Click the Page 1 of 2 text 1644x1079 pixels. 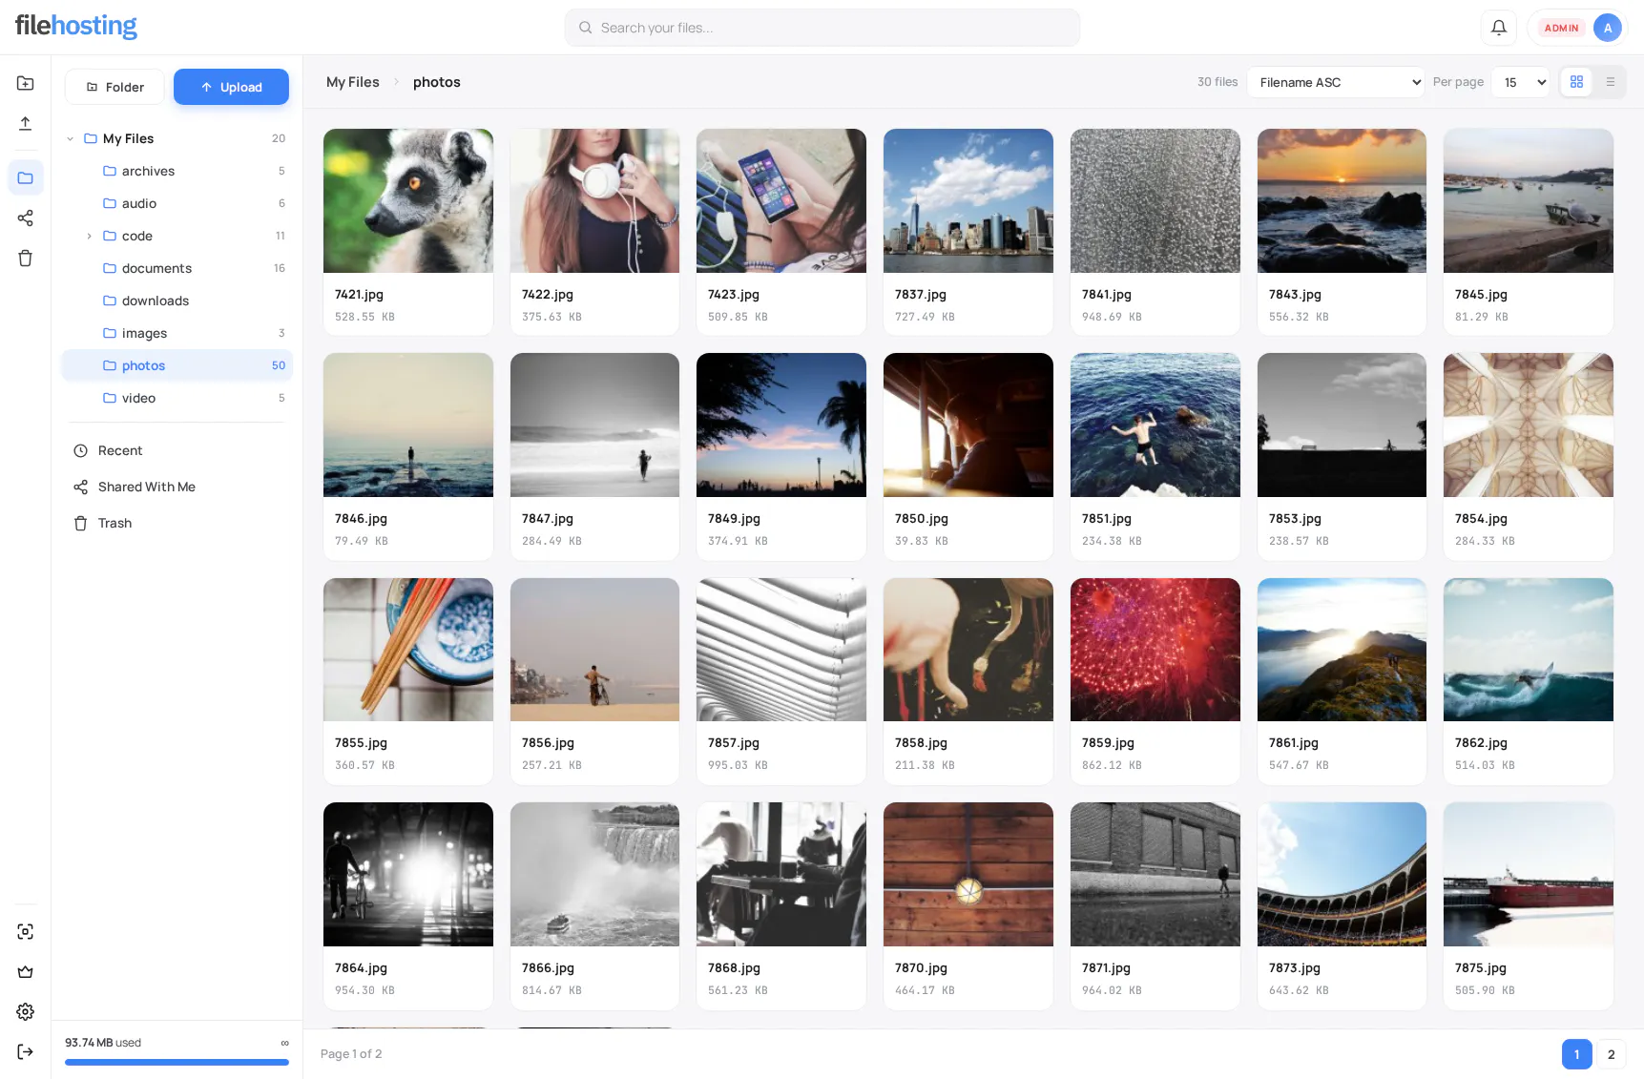click(351, 1054)
